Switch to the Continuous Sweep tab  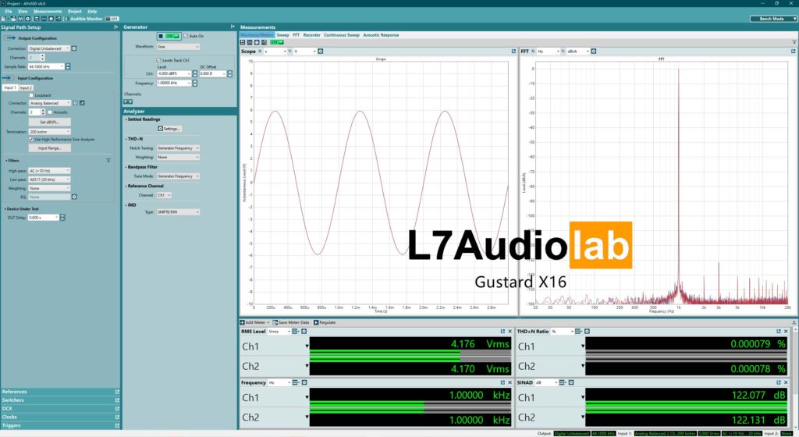point(342,35)
